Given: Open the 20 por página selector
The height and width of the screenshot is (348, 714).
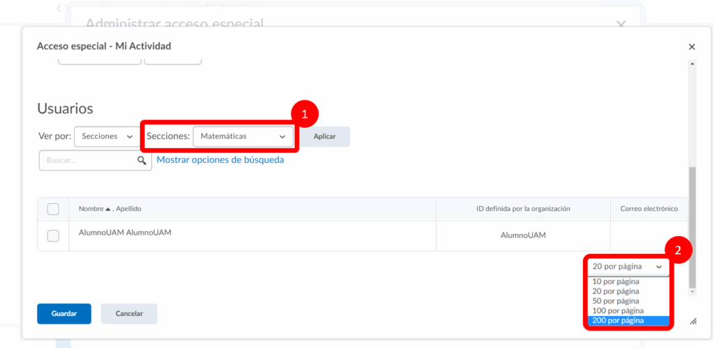Looking at the screenshot, I should point(627,266).
